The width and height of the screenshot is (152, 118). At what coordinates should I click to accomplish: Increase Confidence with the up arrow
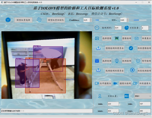(x=91, y=19)
